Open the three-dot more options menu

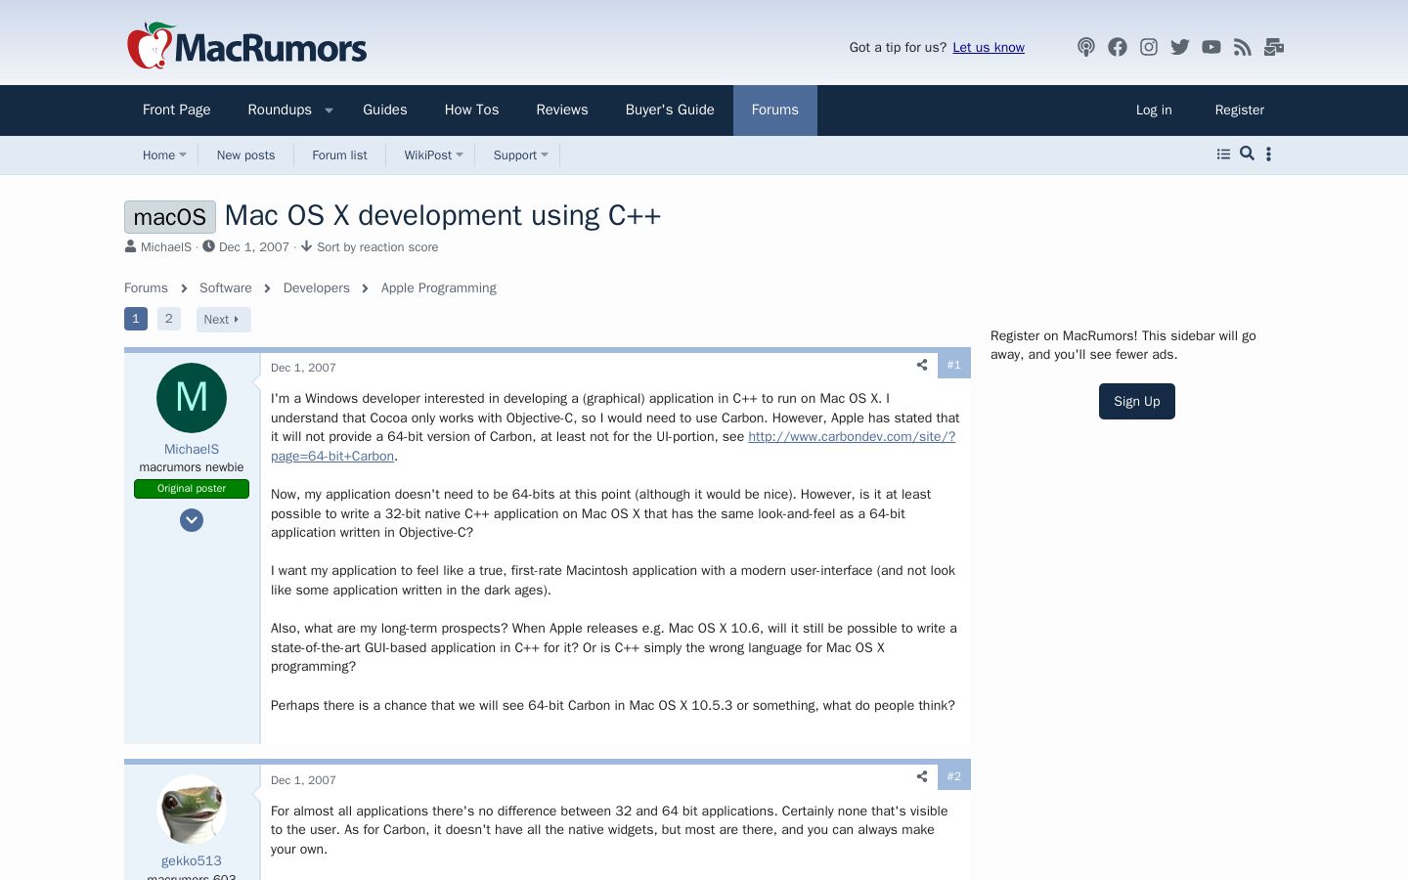click(1268, 154)
